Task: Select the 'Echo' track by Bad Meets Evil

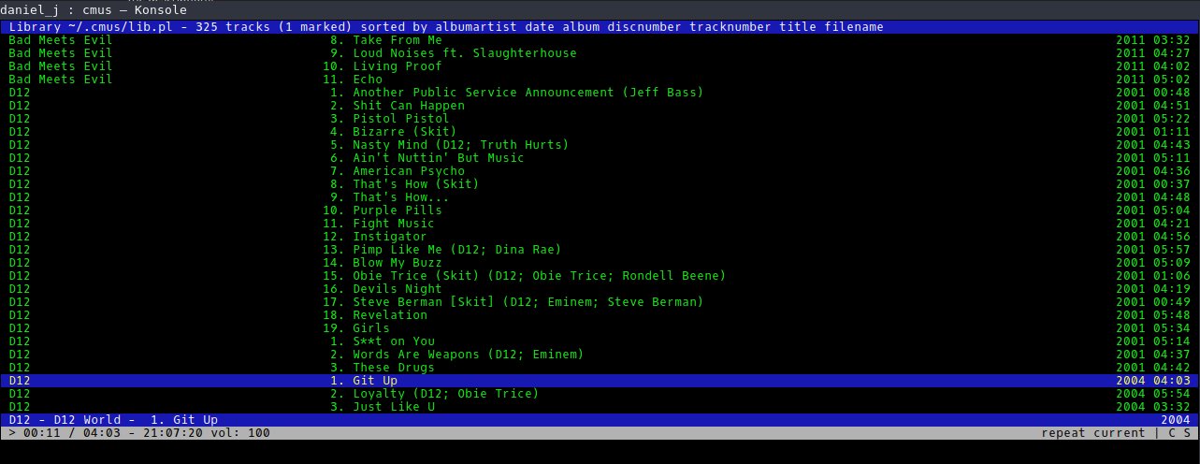Action: pyautogui.click(x=600, y=80)
